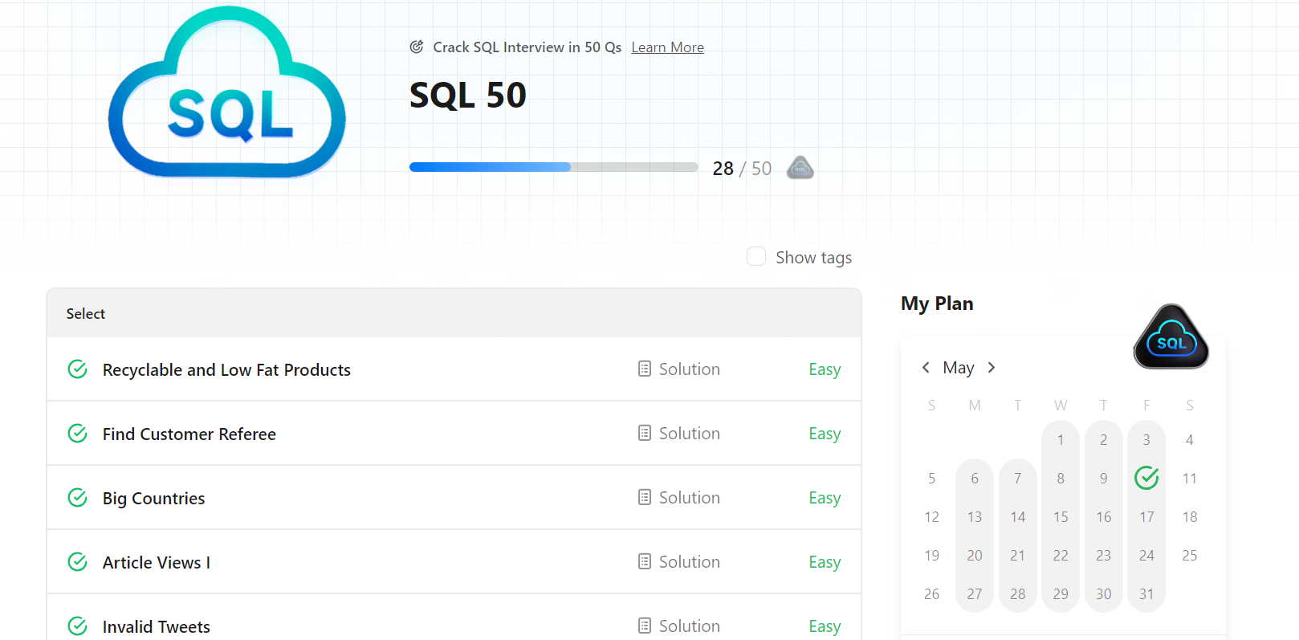Open Article Views I problem
1299x640 pixels.
pos(157,562)
